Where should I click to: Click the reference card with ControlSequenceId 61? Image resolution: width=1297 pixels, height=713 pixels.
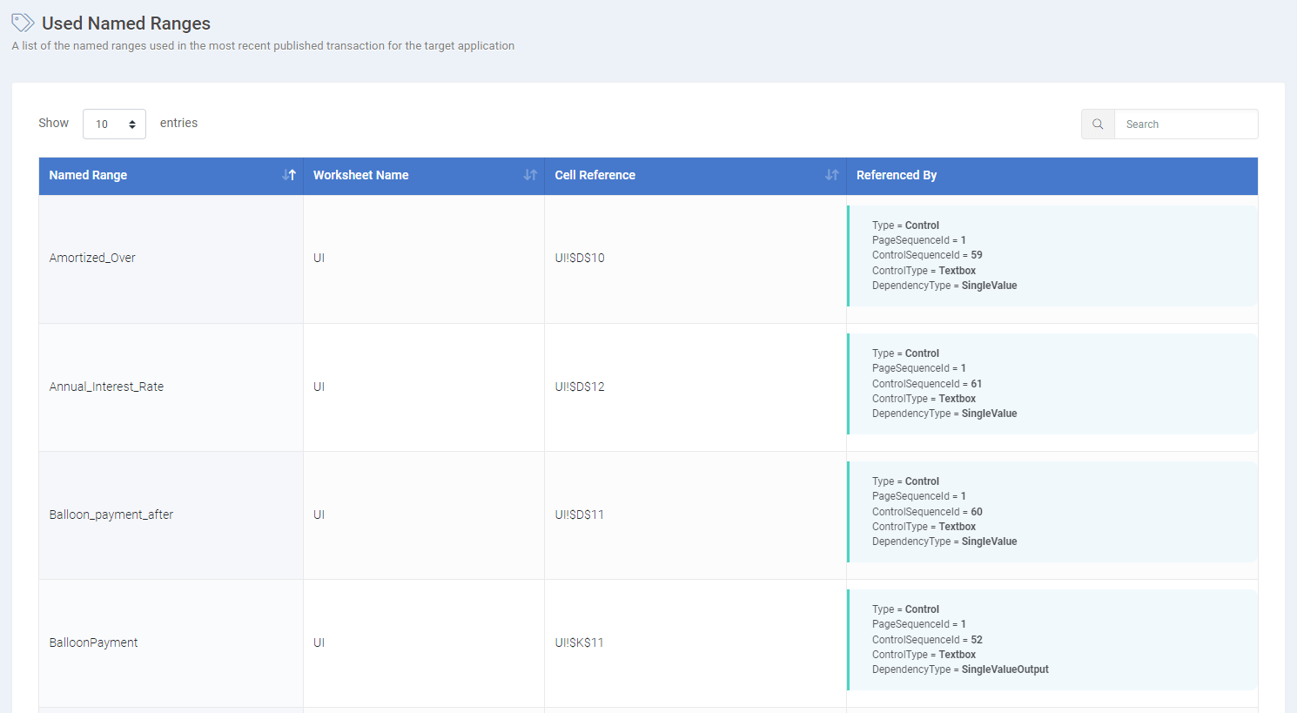(x=1052, y=384)
